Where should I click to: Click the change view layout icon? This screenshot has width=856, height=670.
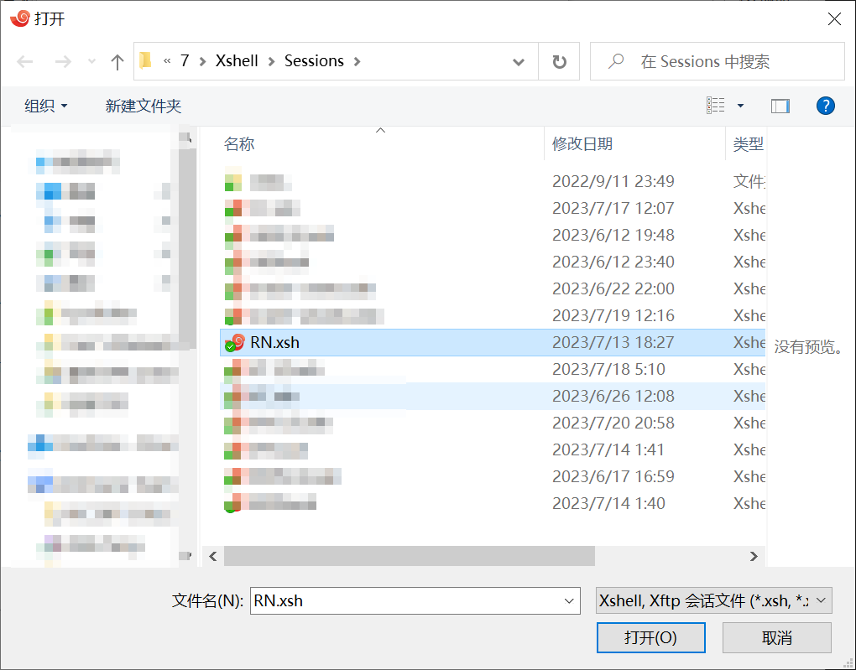[716, 106]
